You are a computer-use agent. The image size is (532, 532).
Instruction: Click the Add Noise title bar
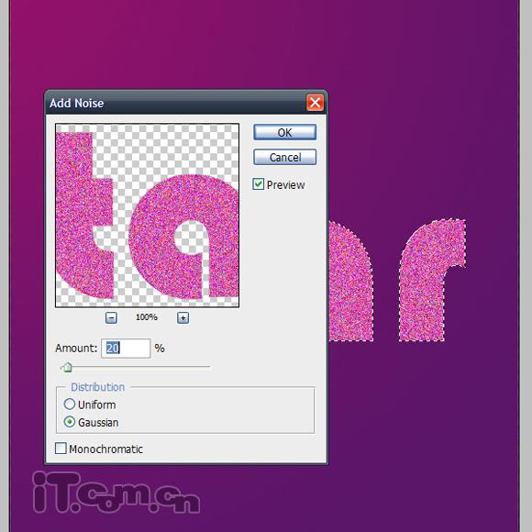click(176, 103)
